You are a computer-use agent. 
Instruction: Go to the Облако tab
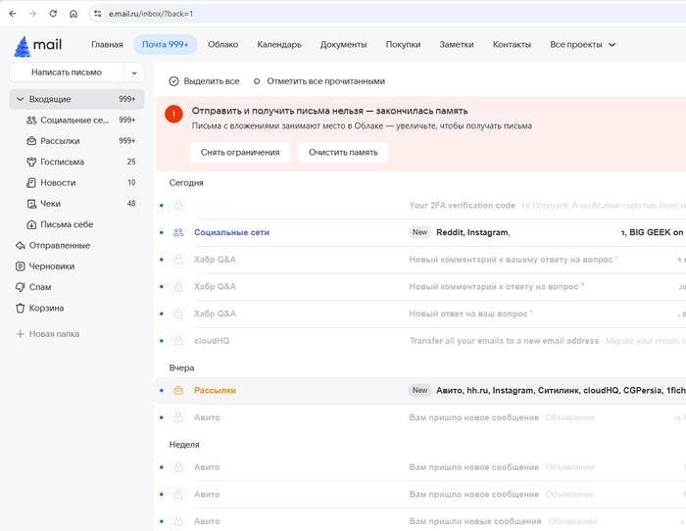point(222,45)
